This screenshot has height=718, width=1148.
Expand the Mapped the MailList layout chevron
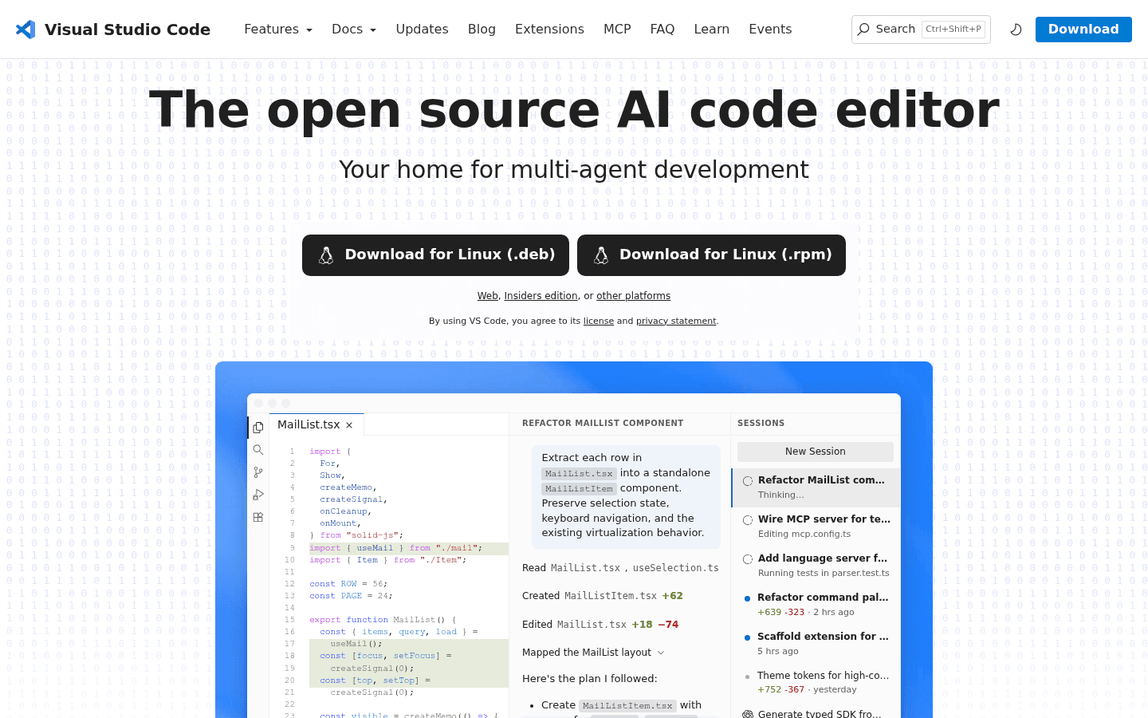[661, 653]
